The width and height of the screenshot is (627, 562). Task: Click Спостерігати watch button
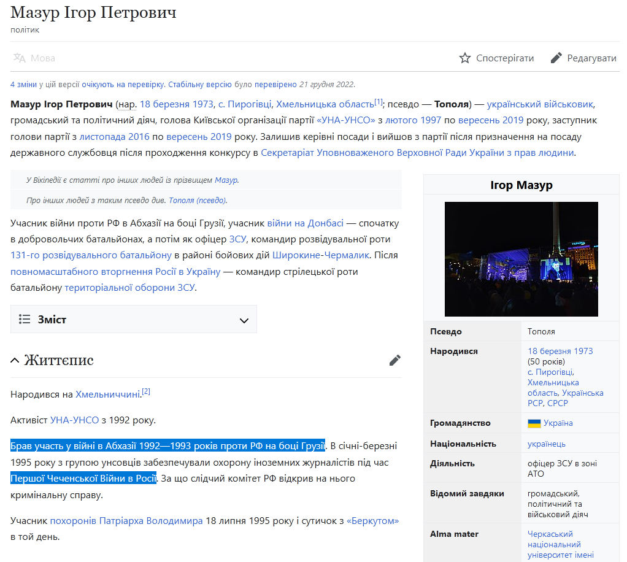point(496,58)
